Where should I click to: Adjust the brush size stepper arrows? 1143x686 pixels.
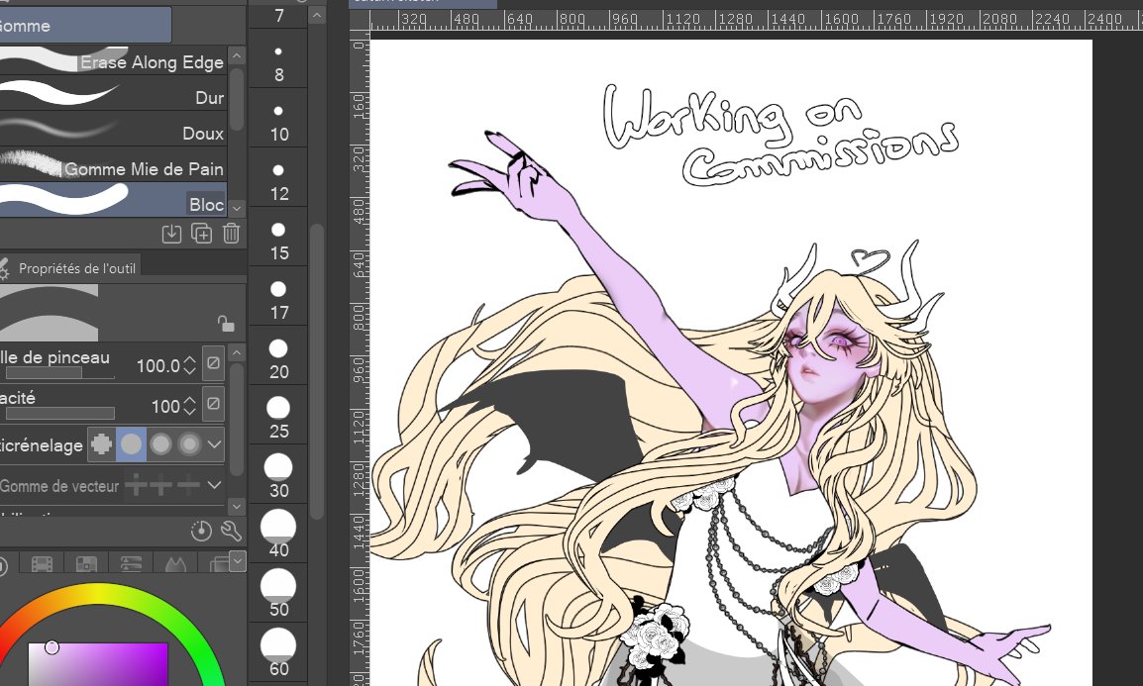click(189, 365)
